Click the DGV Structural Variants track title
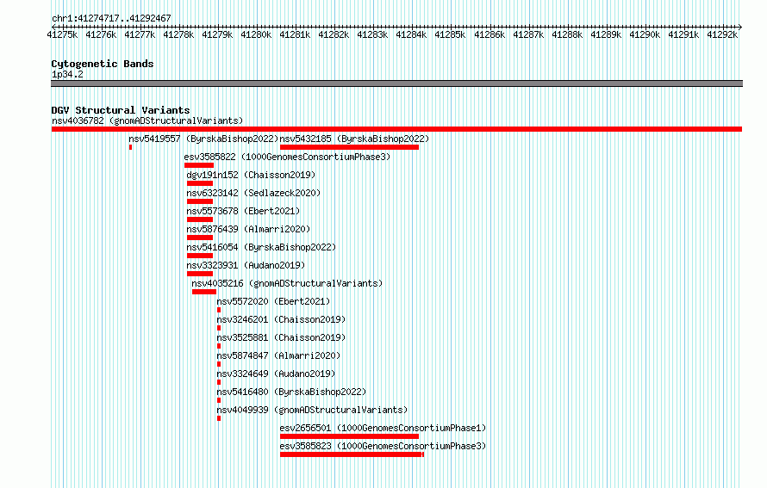The height and width of the screenshot is (488, 767). [x=121, y=110]
